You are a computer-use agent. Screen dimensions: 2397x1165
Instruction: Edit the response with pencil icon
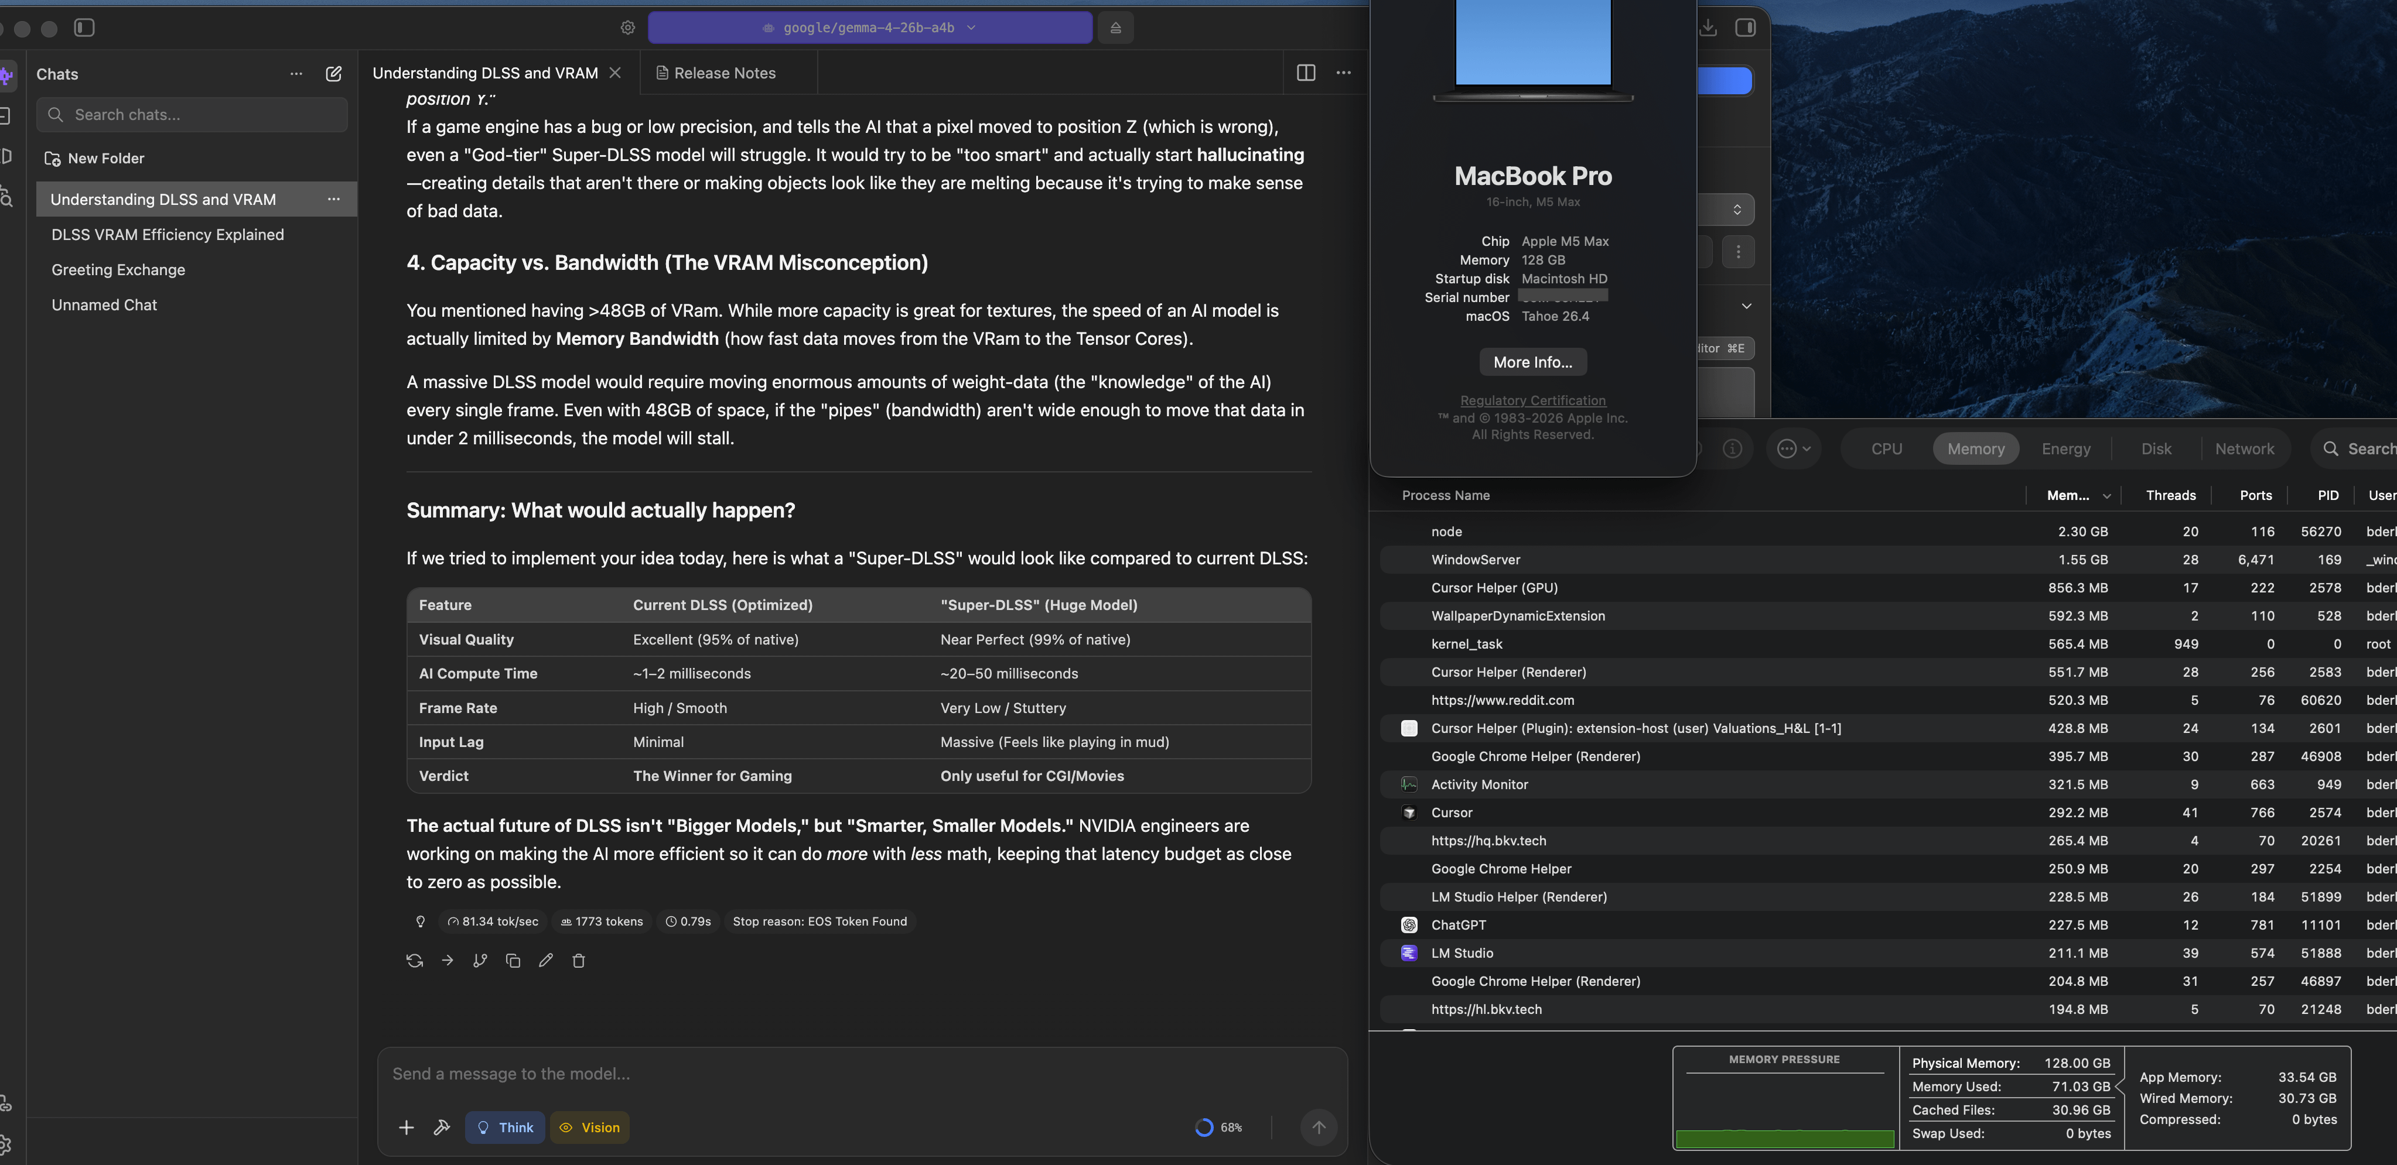click(x=546, y=961)
